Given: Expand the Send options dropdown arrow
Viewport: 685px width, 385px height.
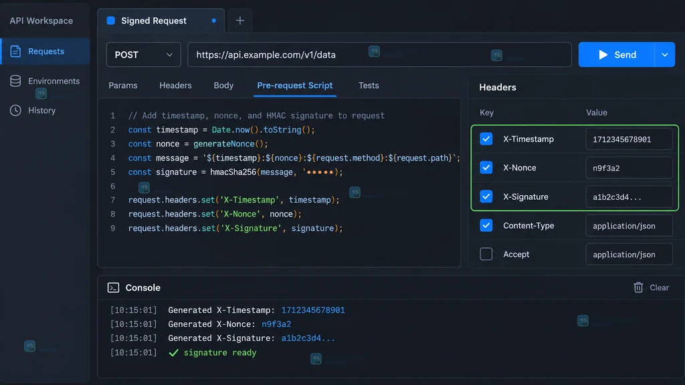Looking at the screenshot, I should [664, 55].
